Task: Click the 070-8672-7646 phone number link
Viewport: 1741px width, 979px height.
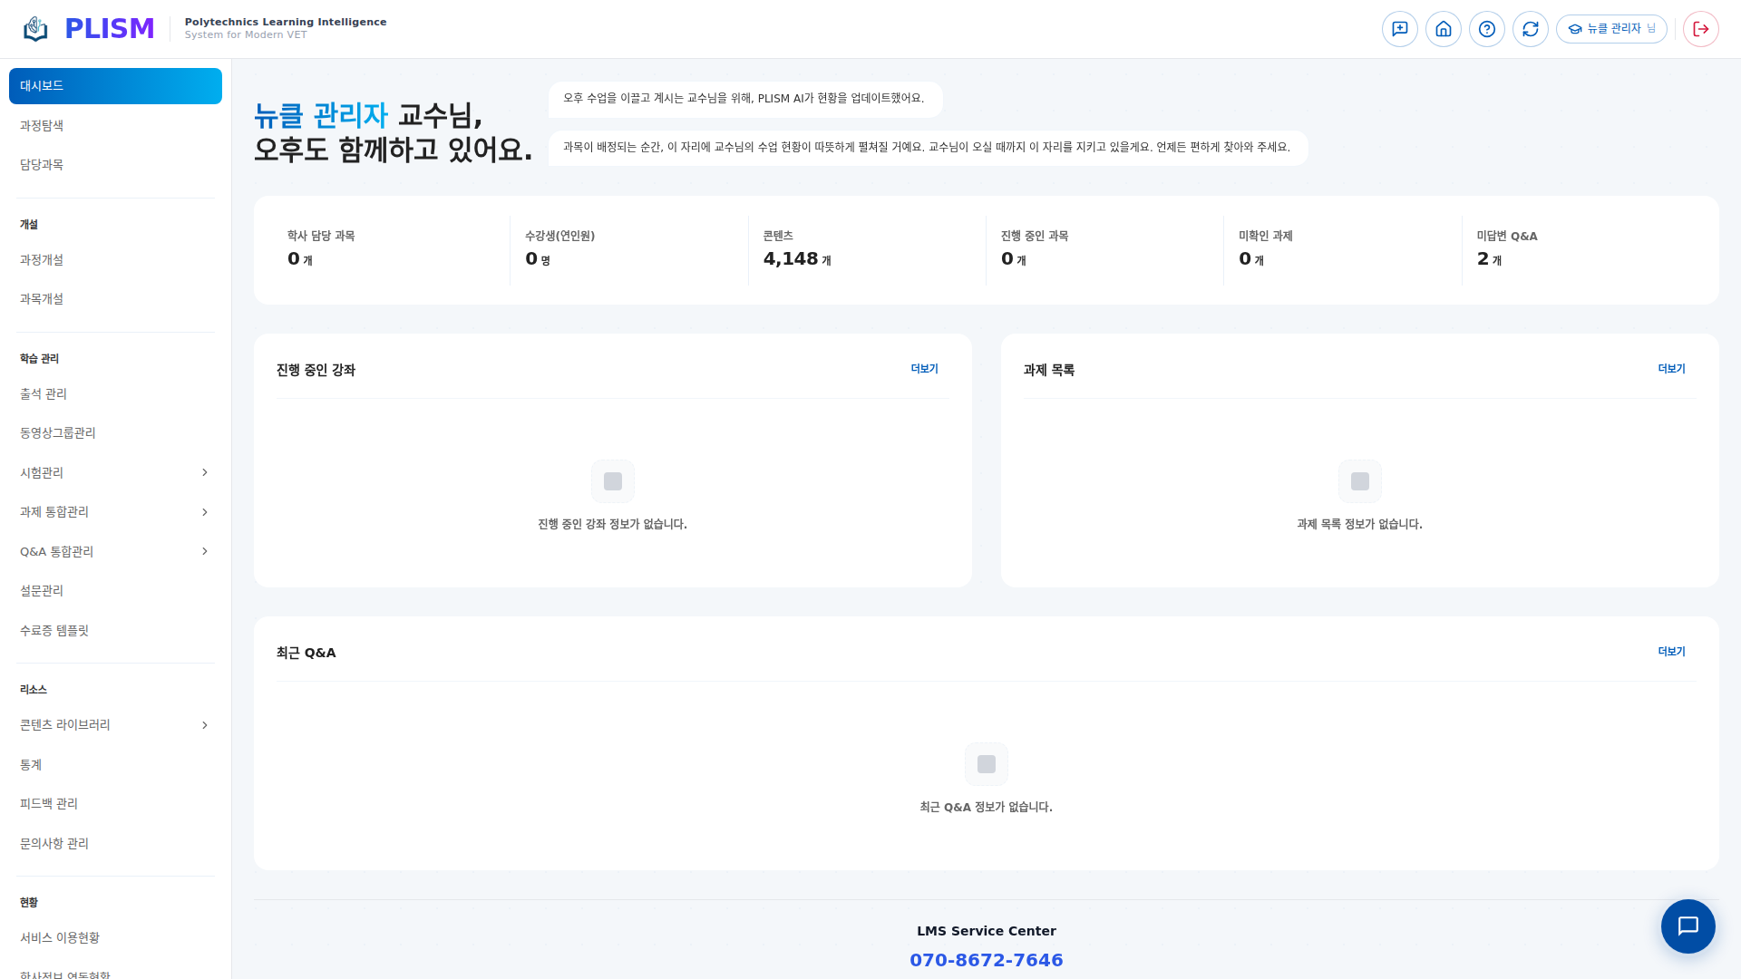Action: (987, 959)
